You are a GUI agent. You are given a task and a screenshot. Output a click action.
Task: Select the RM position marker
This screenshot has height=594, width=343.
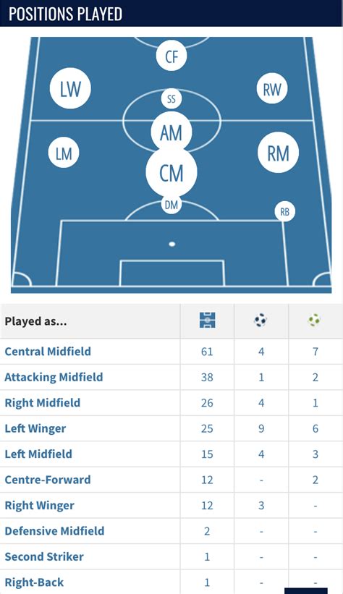278,152
